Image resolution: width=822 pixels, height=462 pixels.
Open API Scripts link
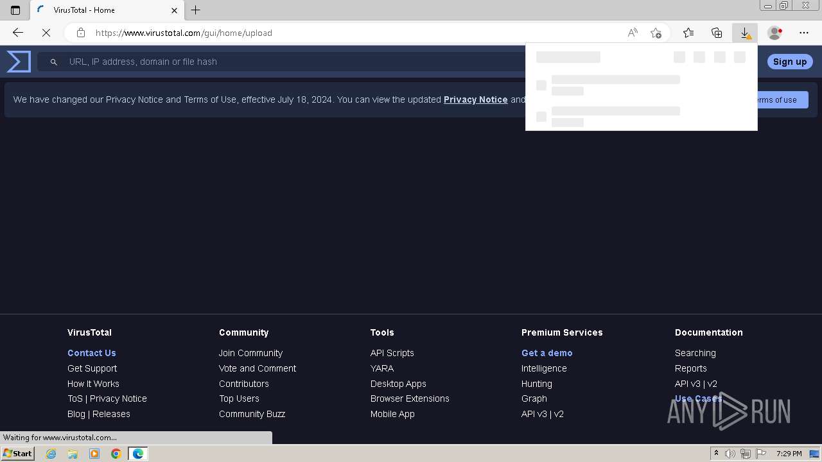392,353
